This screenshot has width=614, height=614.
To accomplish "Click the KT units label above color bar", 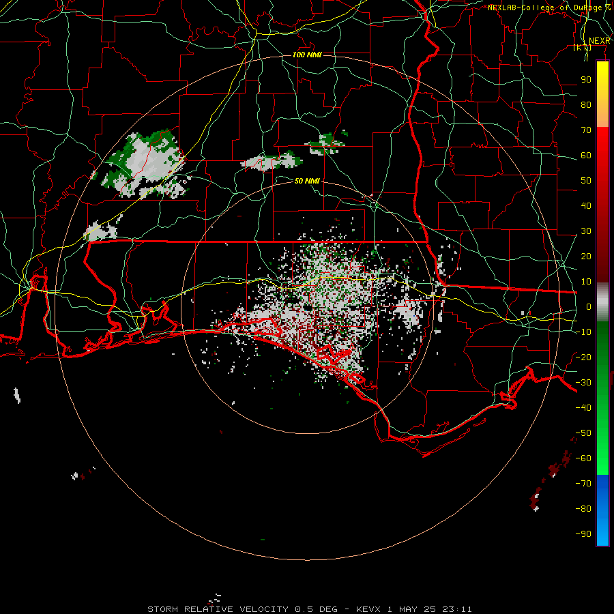I will pyautogui.click(x=583, y=47).
